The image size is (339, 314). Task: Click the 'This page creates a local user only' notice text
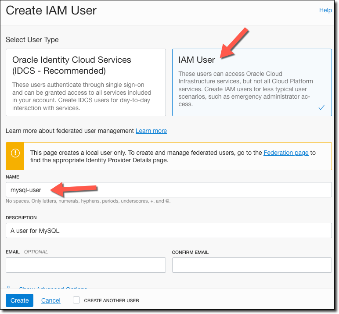click(x=173, y=157)
